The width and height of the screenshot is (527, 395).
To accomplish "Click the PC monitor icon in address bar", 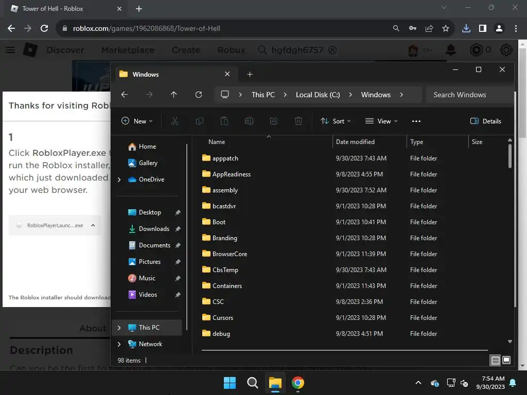I will tap(225, 95).
